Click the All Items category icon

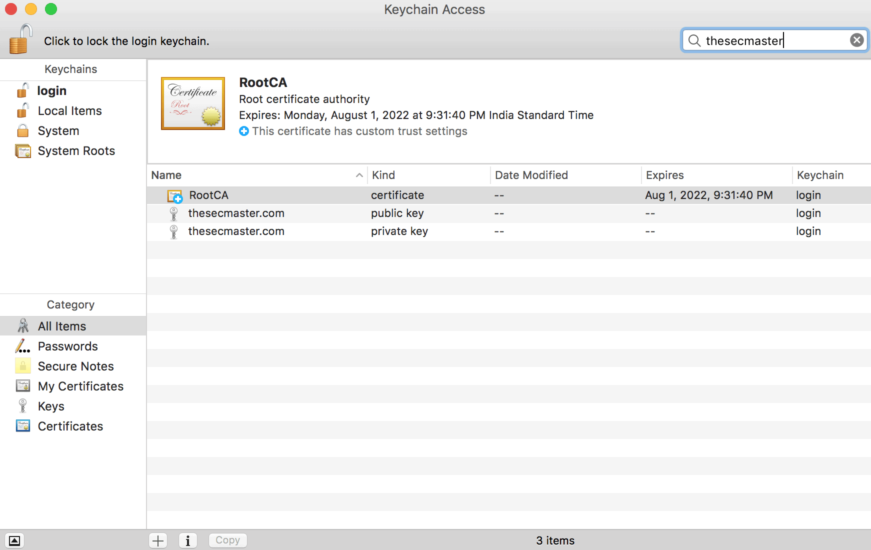click(x=23, y=325)
